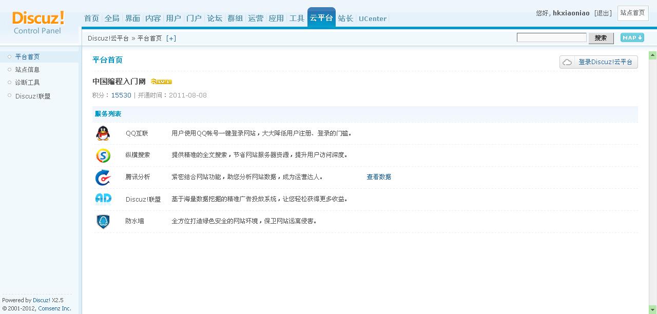Click the Comsenz Inc. footer link
This screenshot has height=314, width=657.
tap(54, 309)
